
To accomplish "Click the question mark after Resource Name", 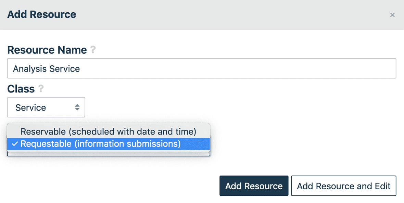I will coord(92,50).
